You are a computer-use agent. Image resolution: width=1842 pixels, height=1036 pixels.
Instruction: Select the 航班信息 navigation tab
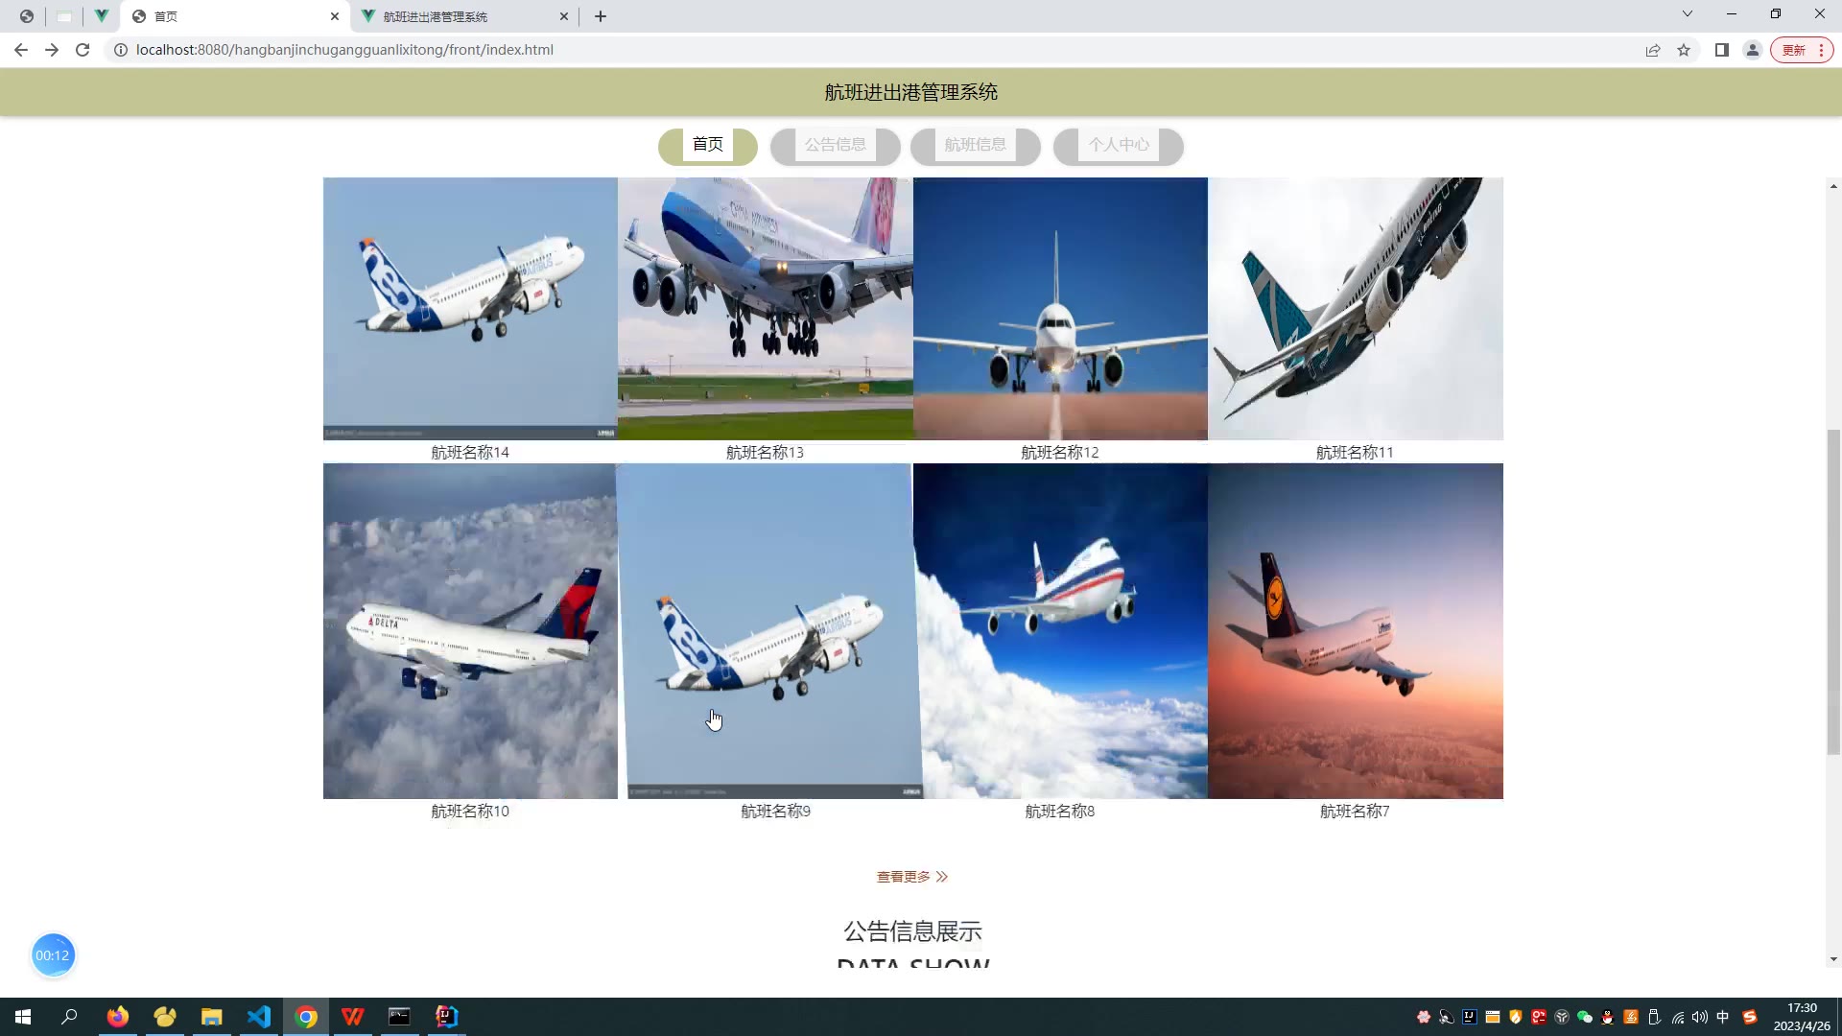click(975, 145)
